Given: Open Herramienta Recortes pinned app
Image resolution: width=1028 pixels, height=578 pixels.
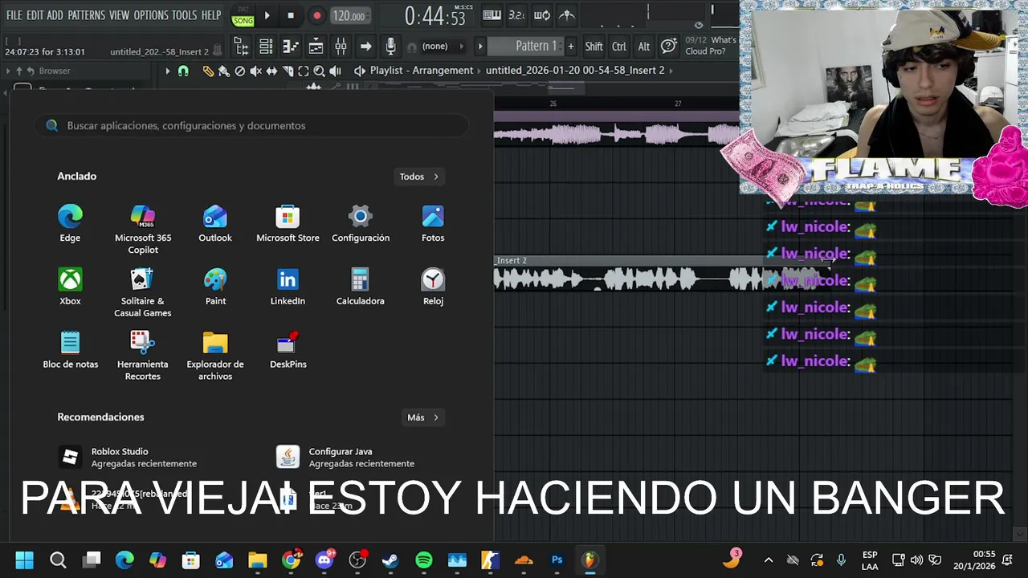Looking at the screenshot, I should (x=143, y=355).
